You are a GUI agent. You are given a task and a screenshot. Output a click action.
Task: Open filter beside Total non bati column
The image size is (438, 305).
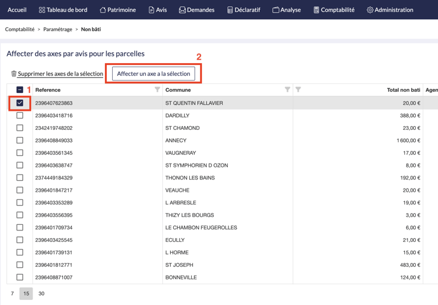(x=298, y=90)
